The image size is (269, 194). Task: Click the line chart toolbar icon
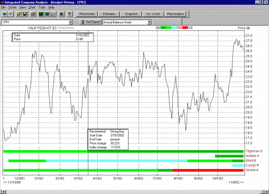click(53, 14)
